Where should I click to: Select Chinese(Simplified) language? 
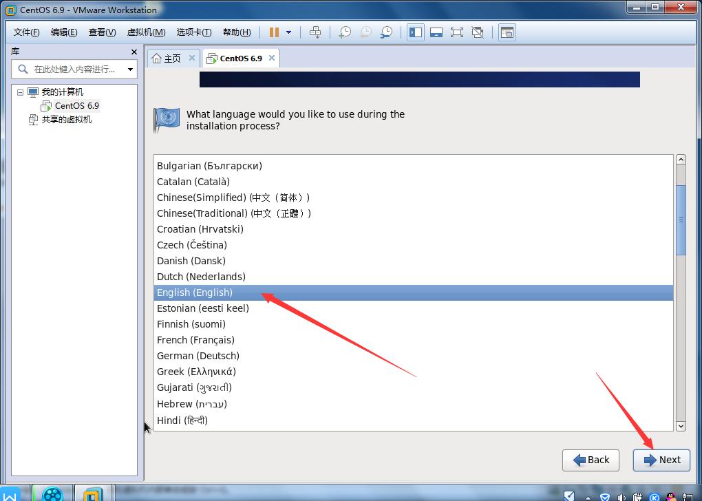pyautogui.click(x=413, y=198)
